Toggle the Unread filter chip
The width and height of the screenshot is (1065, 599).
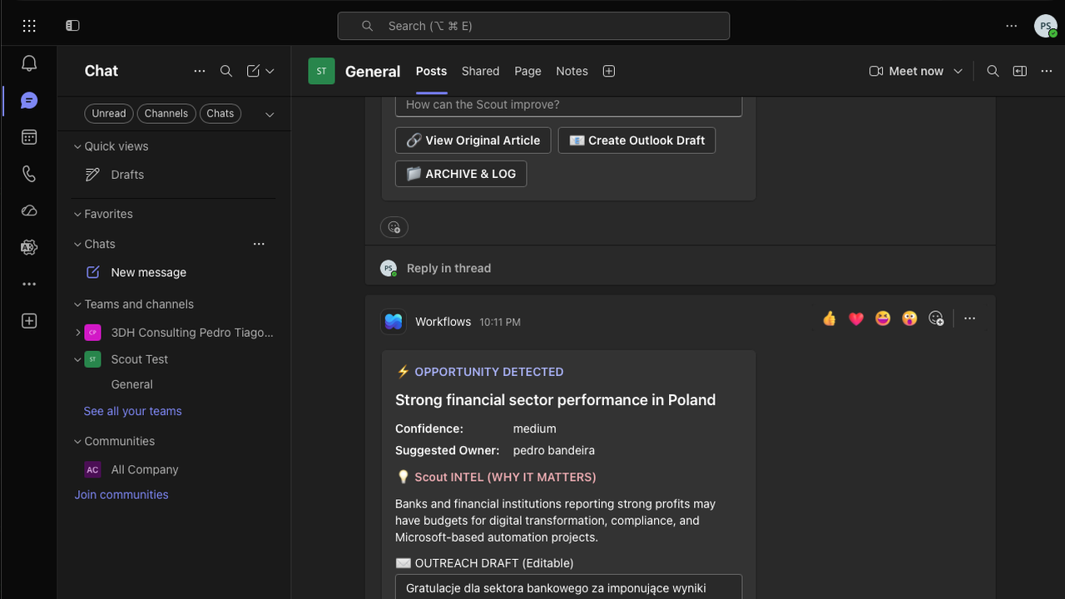[x=109, y=114]
